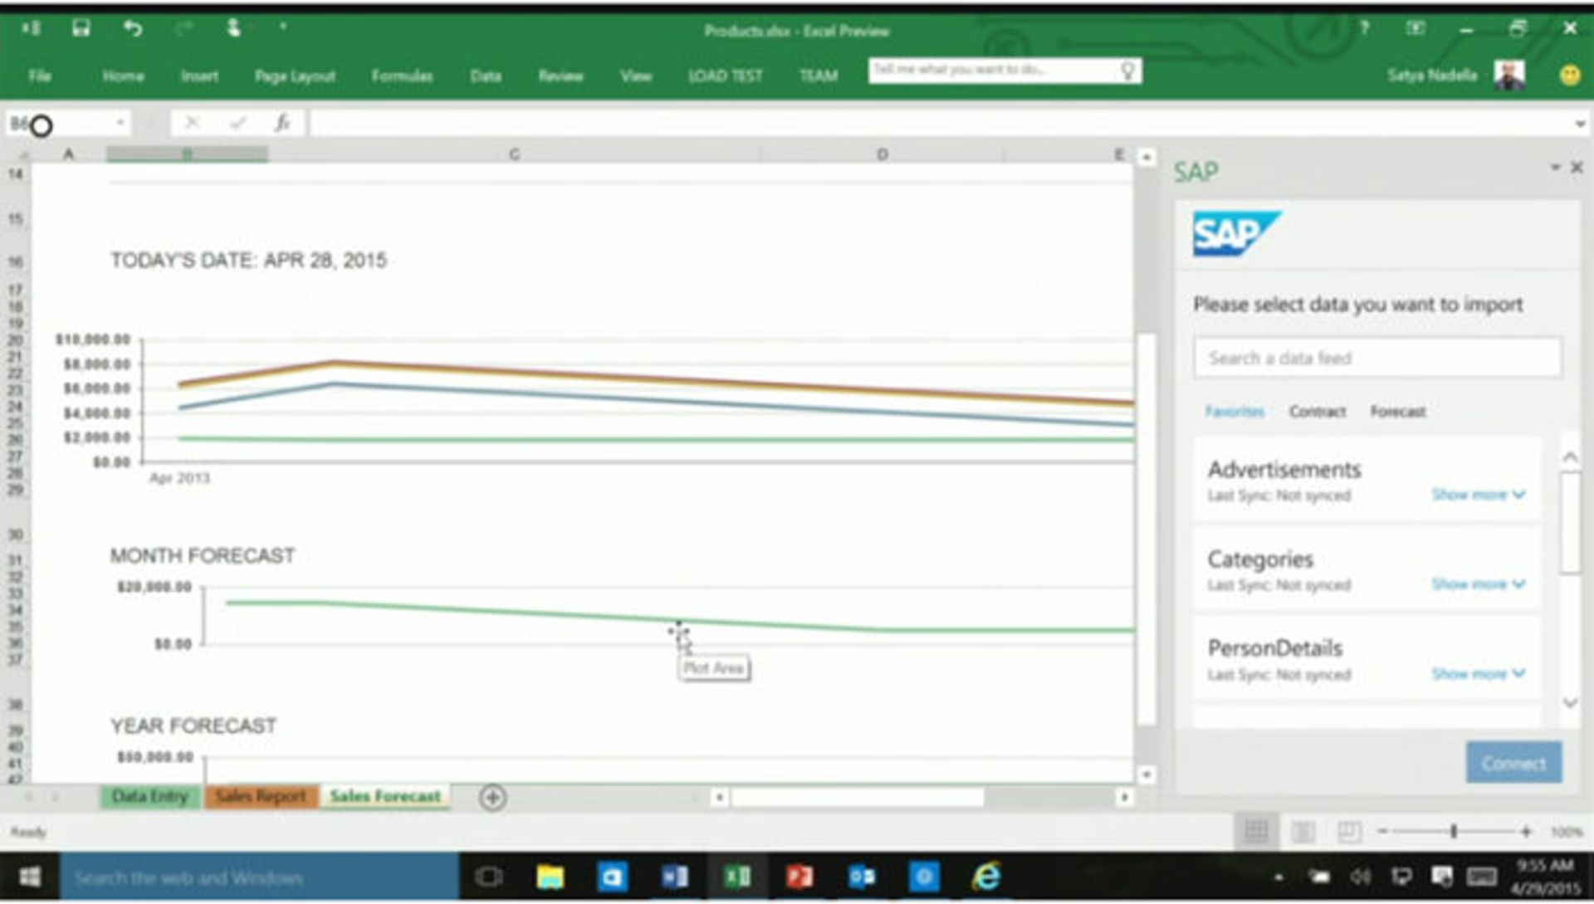This screenshot has width=1594, height=904.
Task: Click the smiley feedback icon
Action: (1569, 76)
